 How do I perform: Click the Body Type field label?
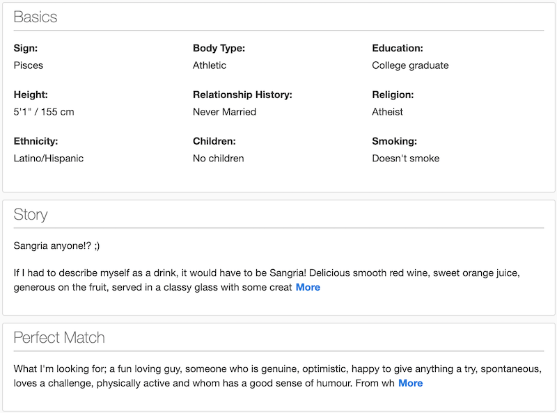point(219,48)
